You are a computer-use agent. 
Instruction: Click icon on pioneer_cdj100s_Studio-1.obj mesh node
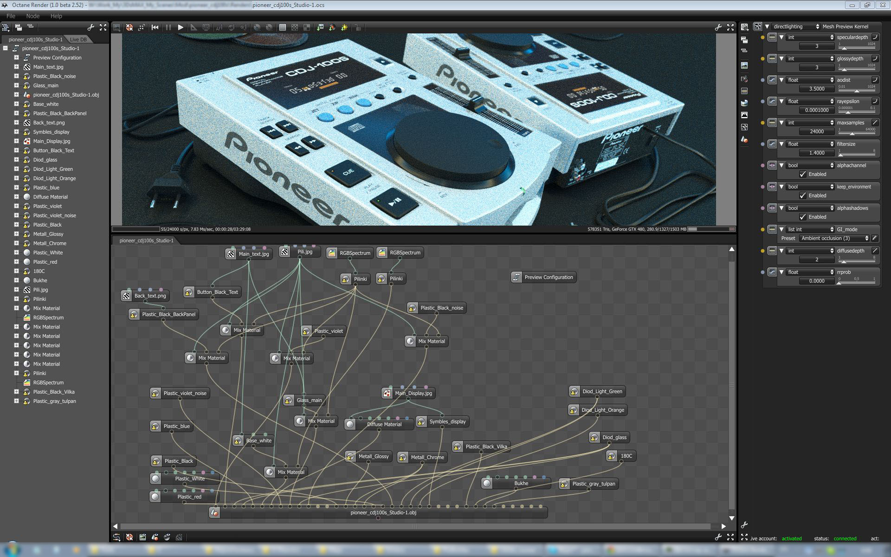tap(214, 512)
